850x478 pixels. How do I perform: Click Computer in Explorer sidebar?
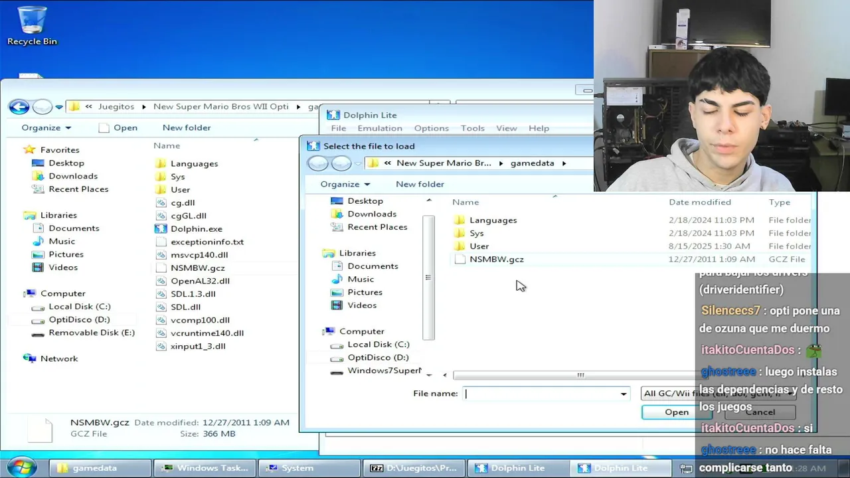(63, 293)
